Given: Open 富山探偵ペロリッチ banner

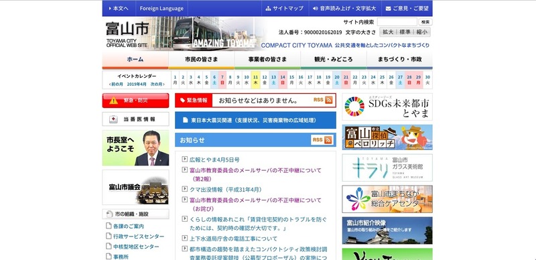Looking at the screenshot, I should 387,137.
